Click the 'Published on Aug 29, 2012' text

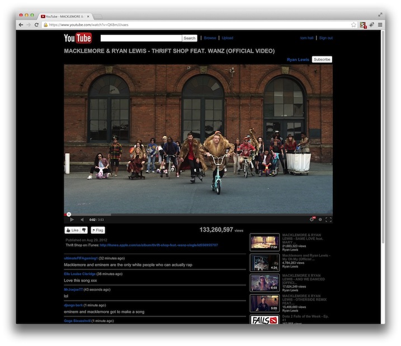point(86,240)
